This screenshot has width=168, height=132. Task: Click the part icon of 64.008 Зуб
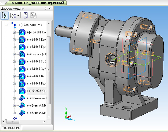(22, 62)
